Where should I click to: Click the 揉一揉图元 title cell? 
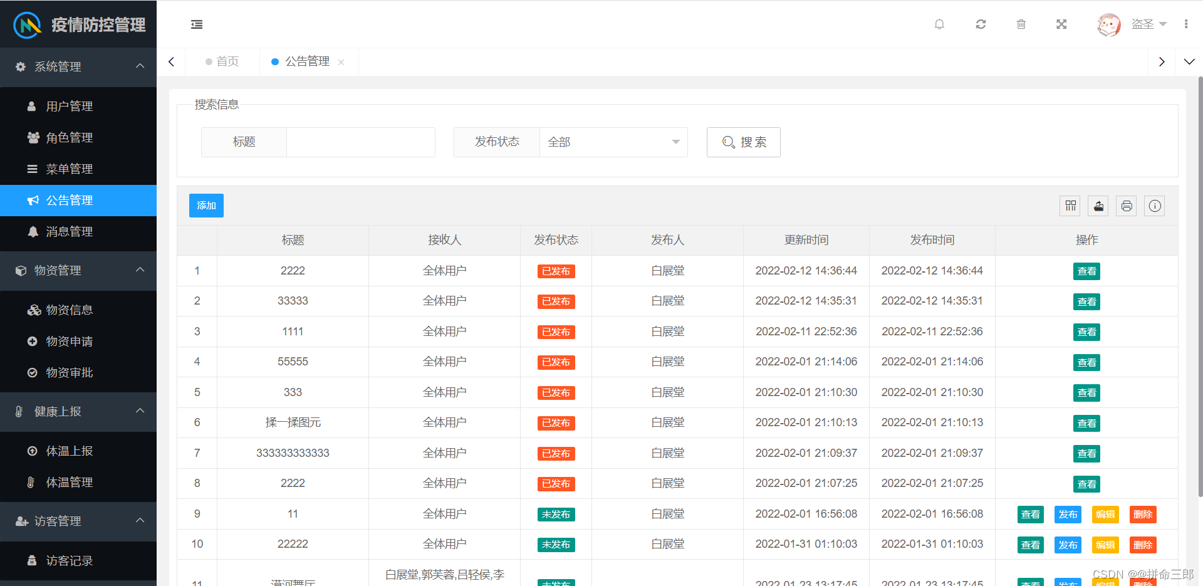(x=293, y=423)
